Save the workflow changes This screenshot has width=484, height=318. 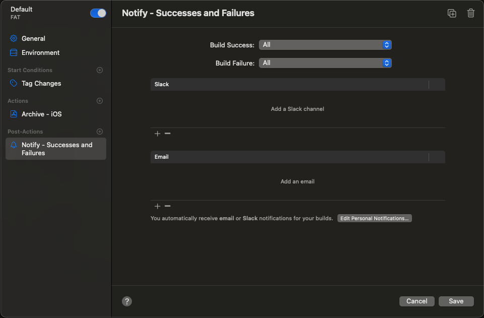(x=456, y=301)
